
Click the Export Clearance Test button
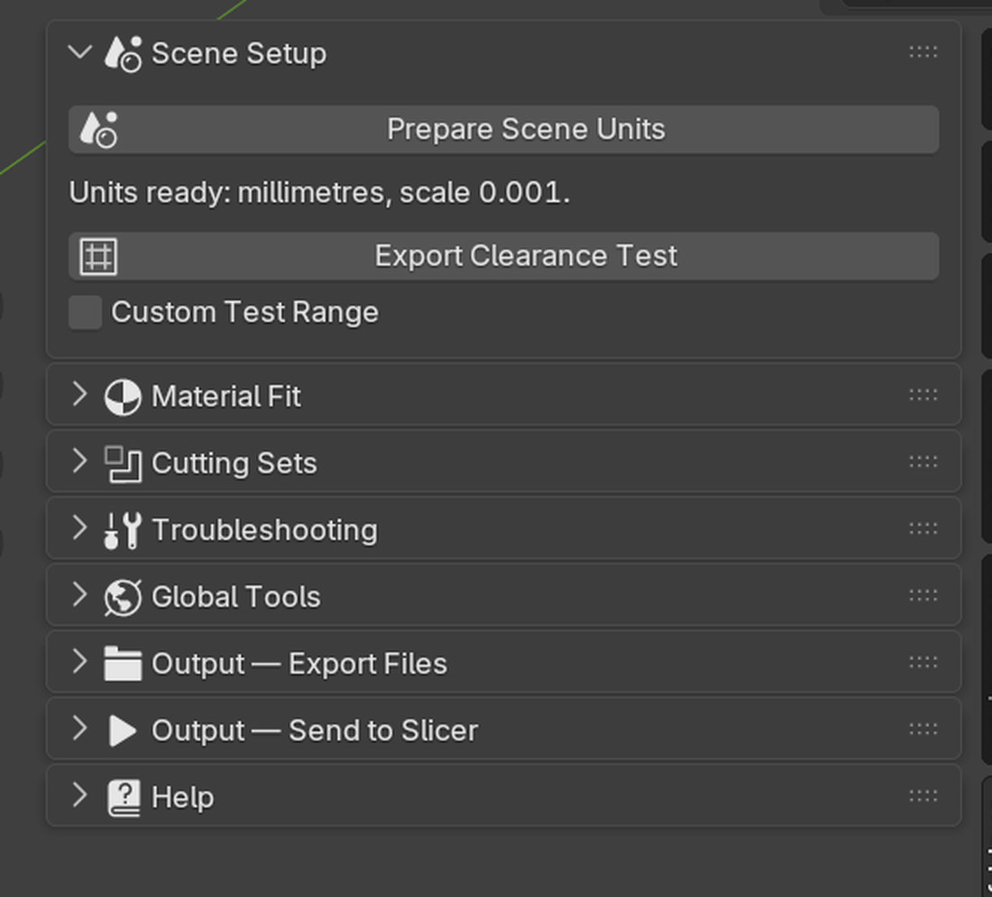[x=503, y=257]
